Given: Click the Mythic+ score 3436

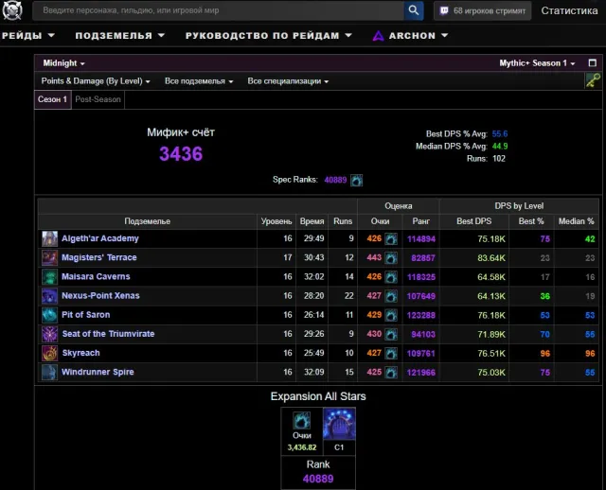Looking at the screenshot, I should point(181,153).
